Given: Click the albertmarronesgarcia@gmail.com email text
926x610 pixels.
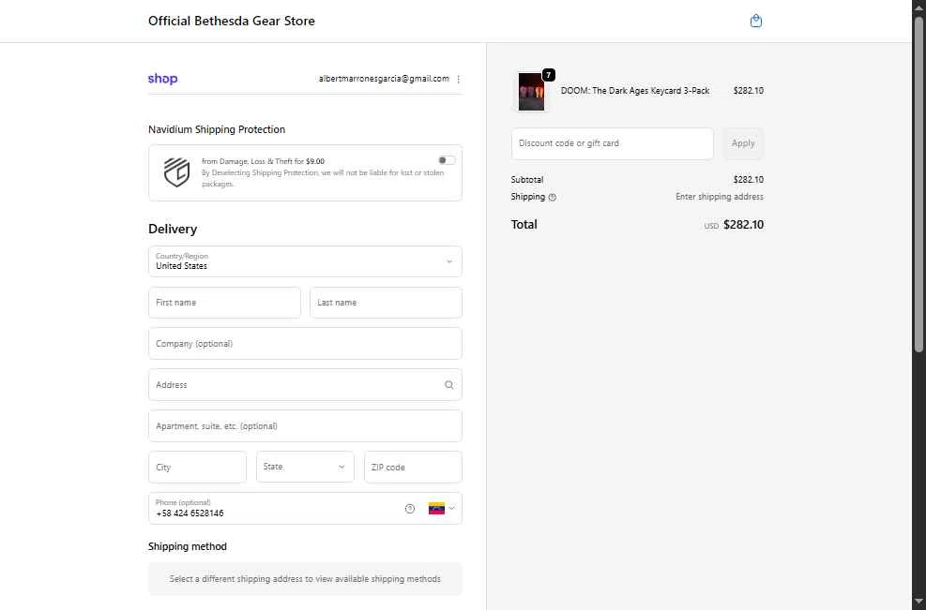Looking at the screenshot, I should [x=384, y=79].
